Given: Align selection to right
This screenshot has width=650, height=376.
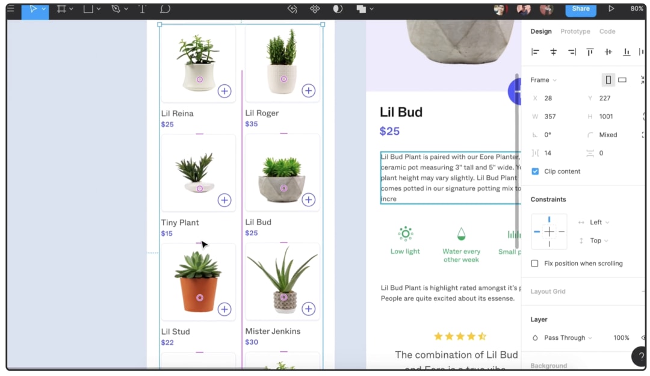Looking at the screenshot, I should (x=572, y=52).
